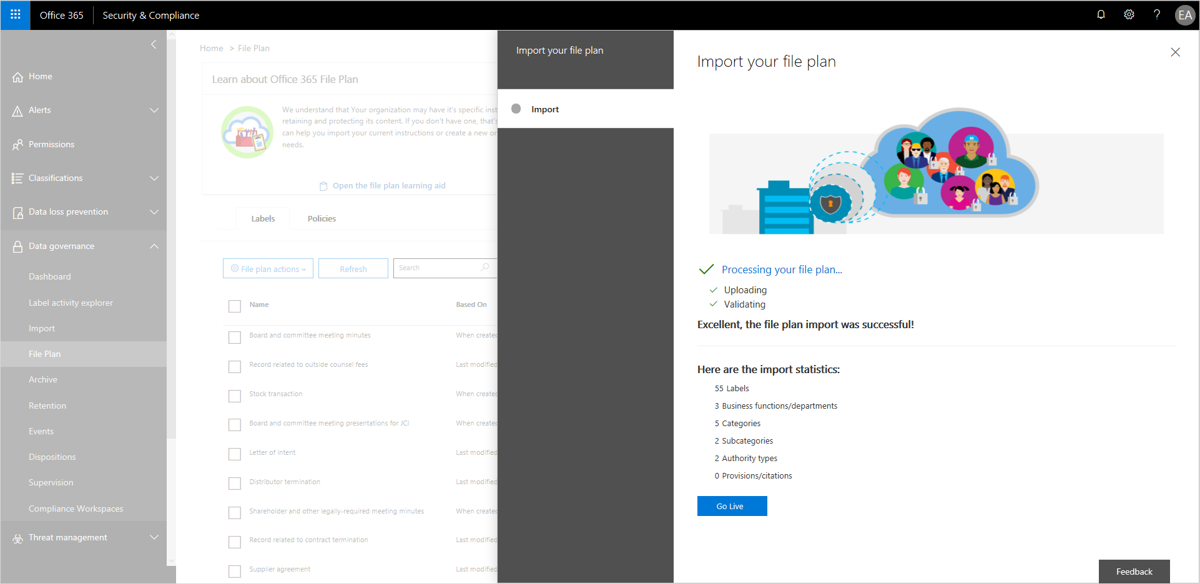The height and width of the screenshot is (584, 1200).
Task: Open the File plan actions dropdown
Action: click(268, 269)
